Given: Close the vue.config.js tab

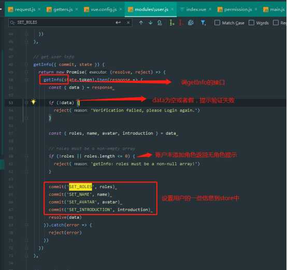Looking at the screenshot, I should (120, 9).
